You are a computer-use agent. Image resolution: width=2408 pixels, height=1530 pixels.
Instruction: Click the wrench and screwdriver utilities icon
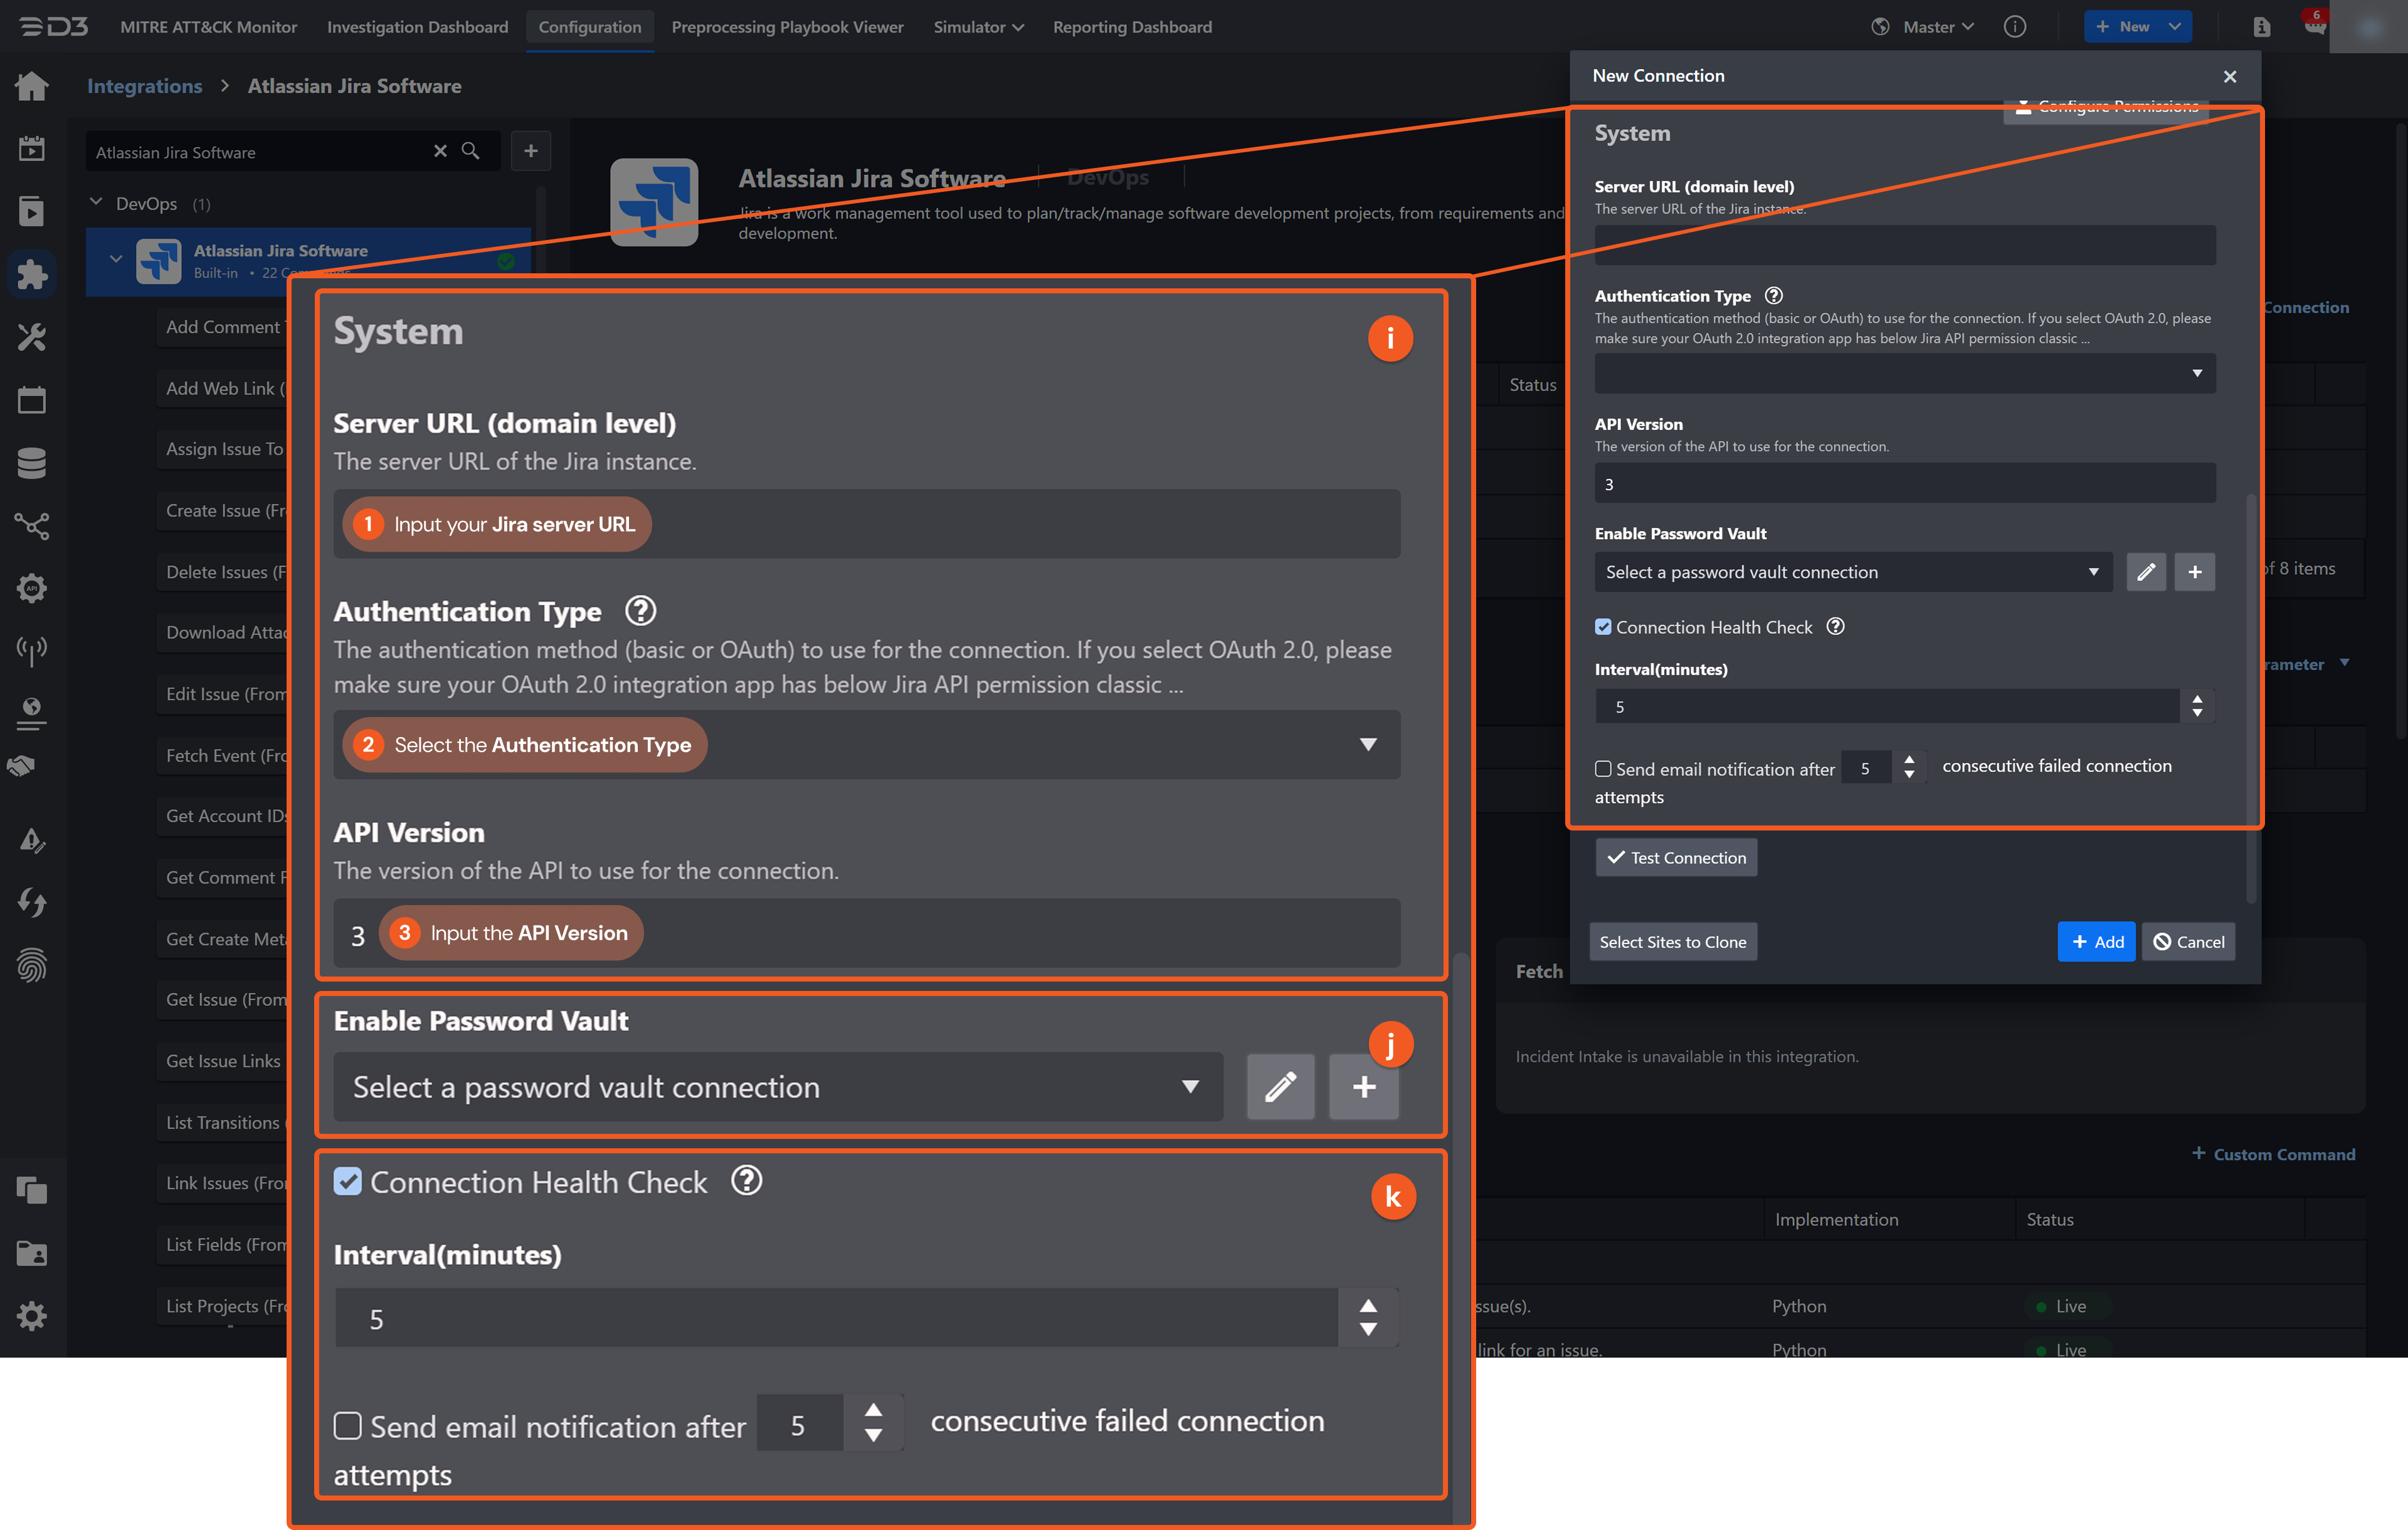(32, 337)
